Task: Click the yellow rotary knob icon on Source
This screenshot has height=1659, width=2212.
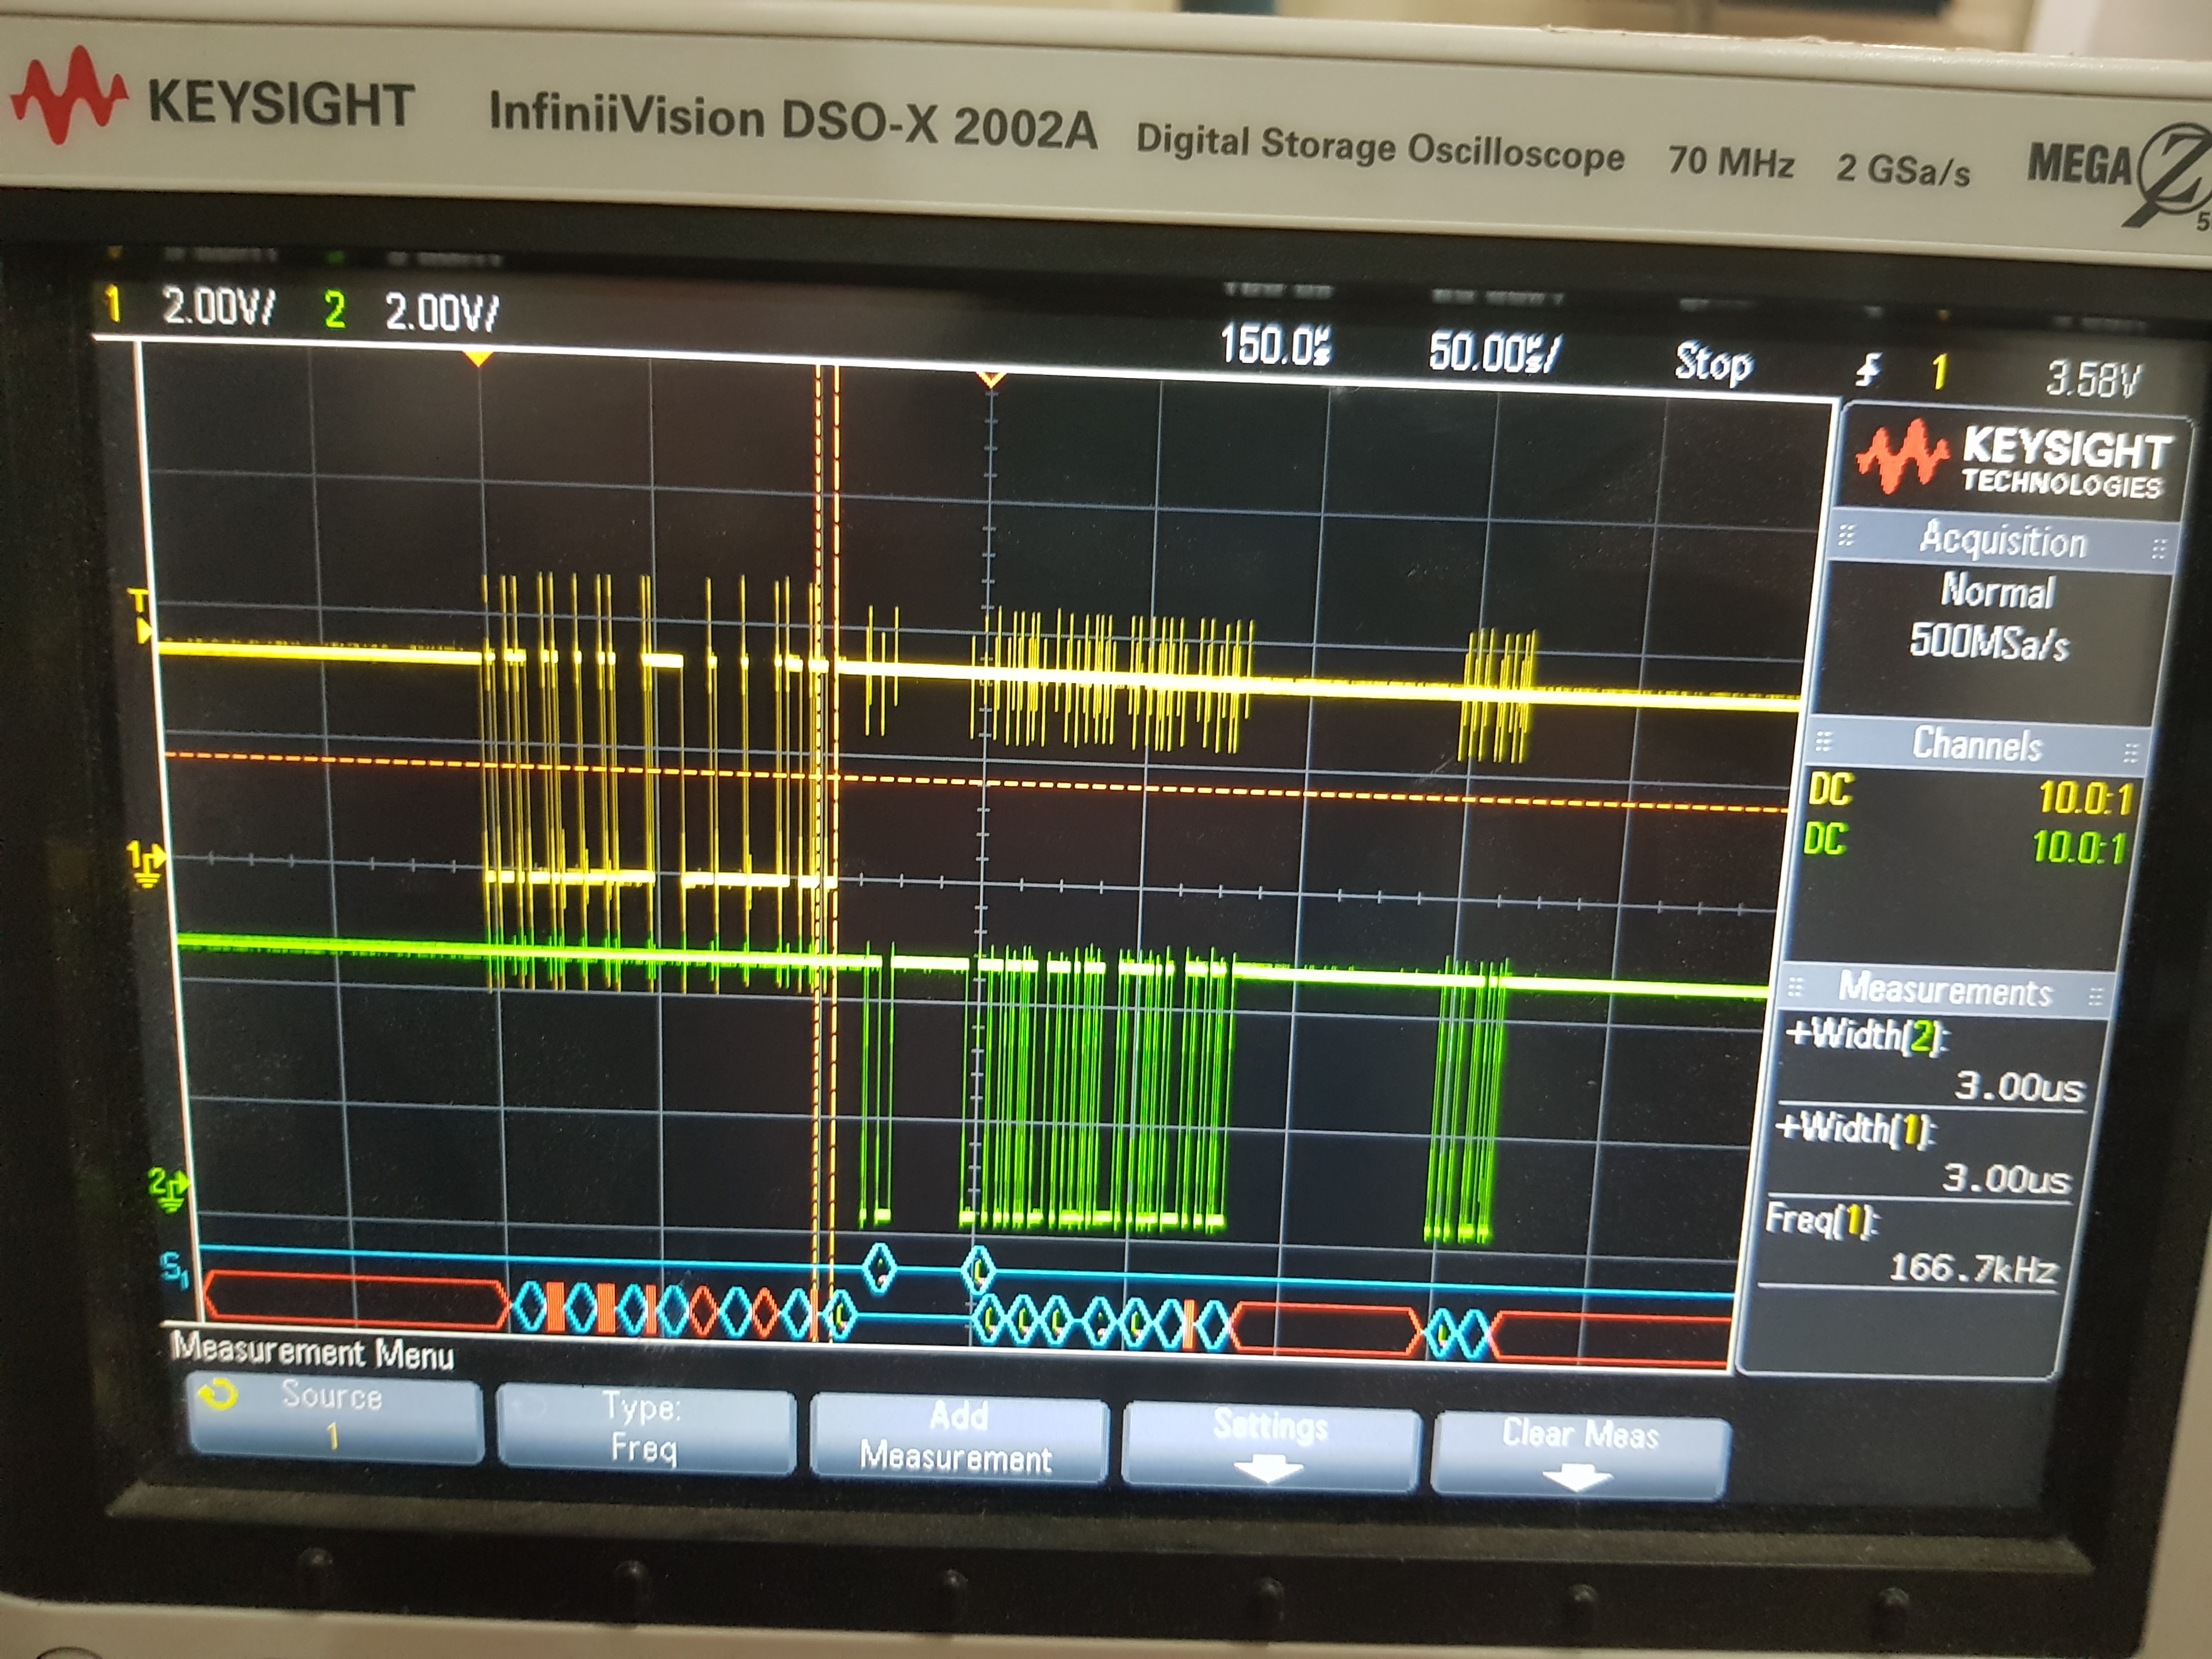Action: pos(216,1394)
